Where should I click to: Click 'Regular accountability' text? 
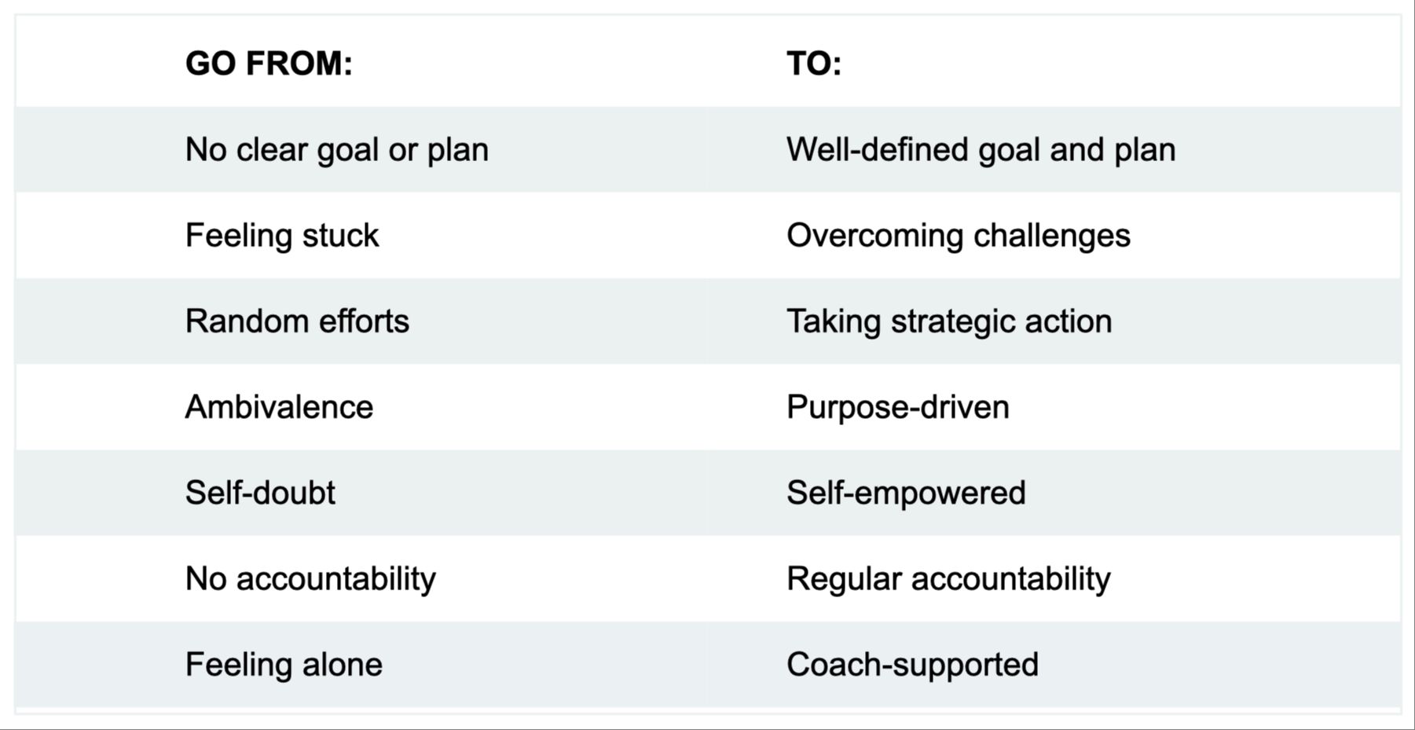[948, 579]
